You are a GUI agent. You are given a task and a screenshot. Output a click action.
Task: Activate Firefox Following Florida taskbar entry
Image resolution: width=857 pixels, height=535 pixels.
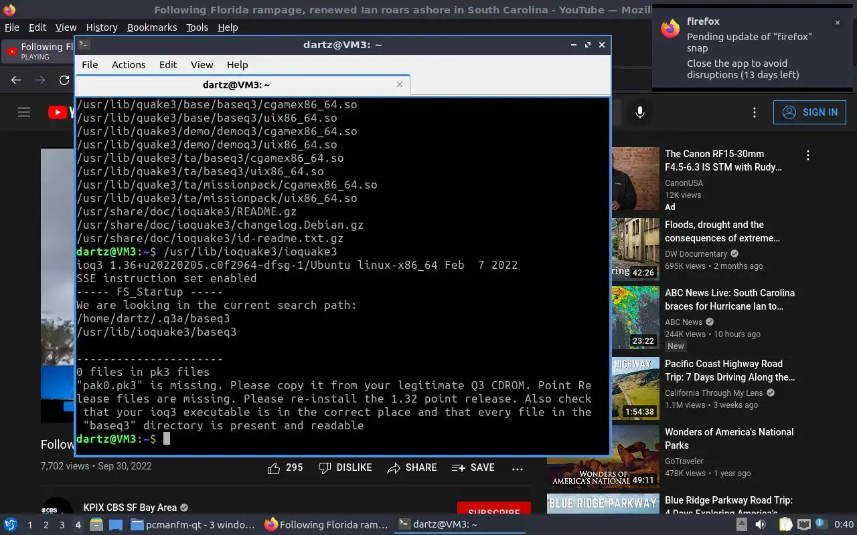click(x=326, y=525)
